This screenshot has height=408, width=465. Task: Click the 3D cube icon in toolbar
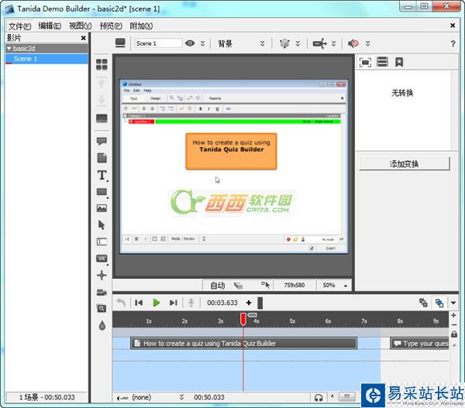tap(284, 43)
